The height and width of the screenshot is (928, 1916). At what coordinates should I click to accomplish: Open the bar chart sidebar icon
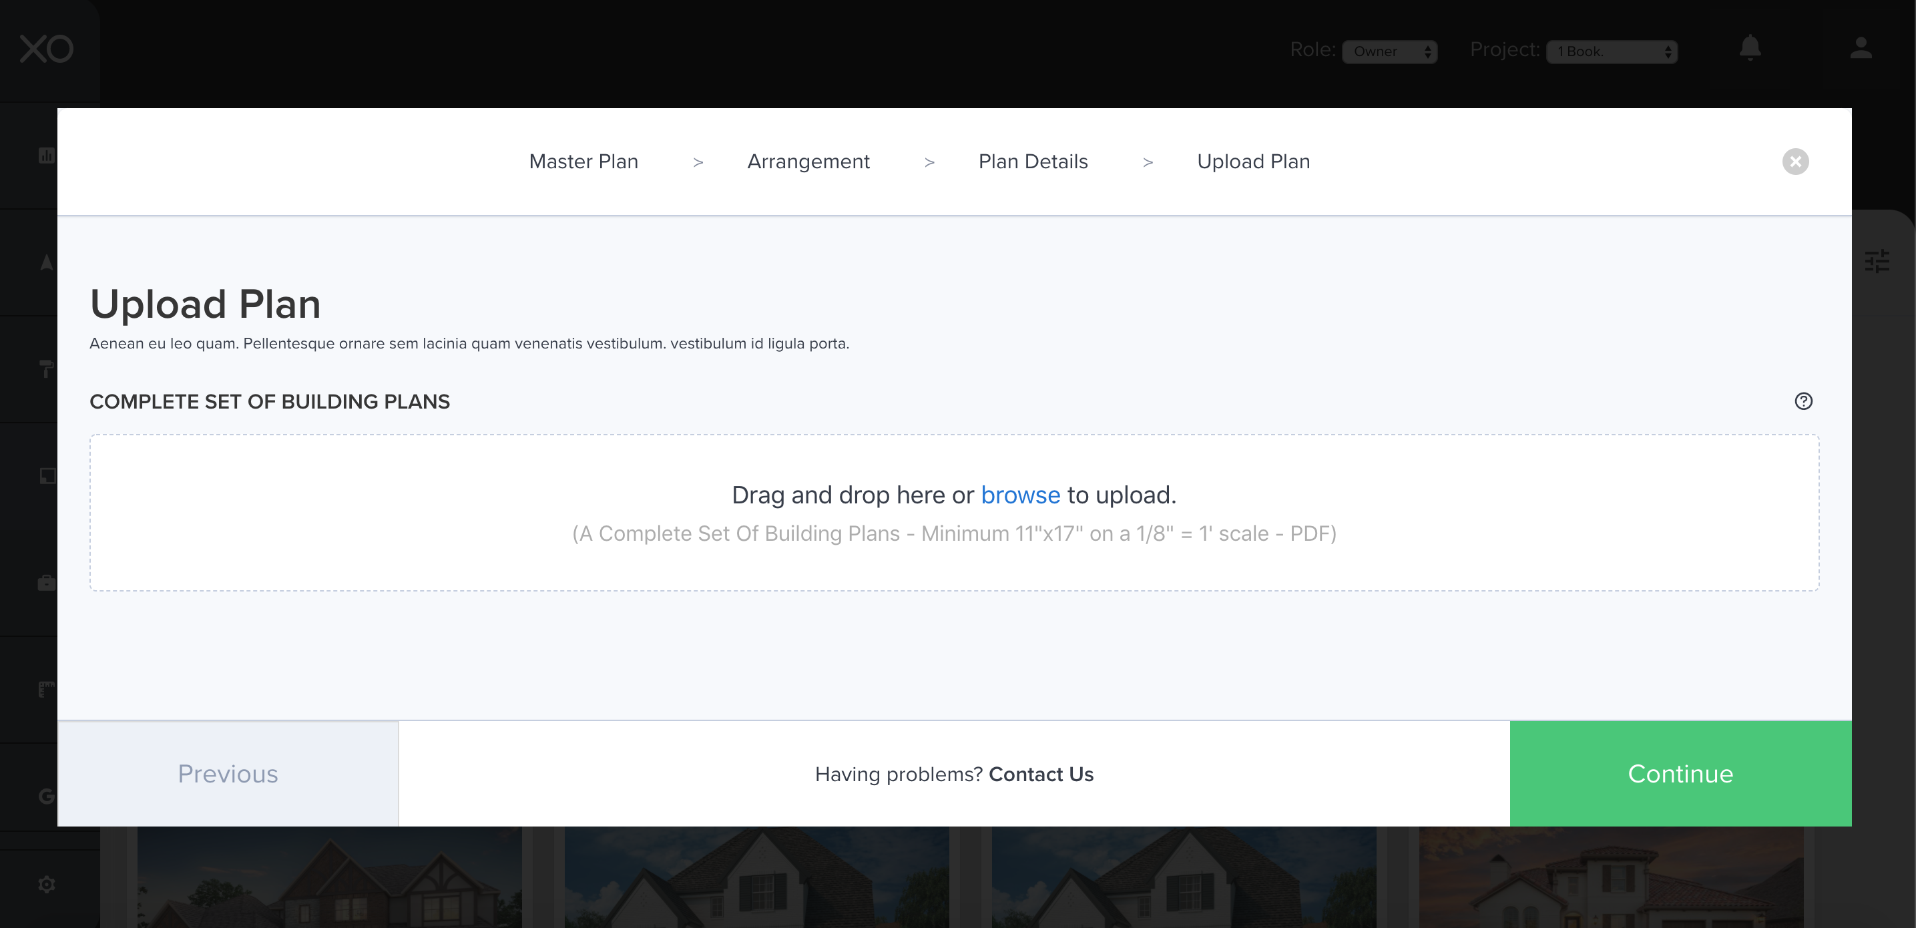click(x=46, y=156)
